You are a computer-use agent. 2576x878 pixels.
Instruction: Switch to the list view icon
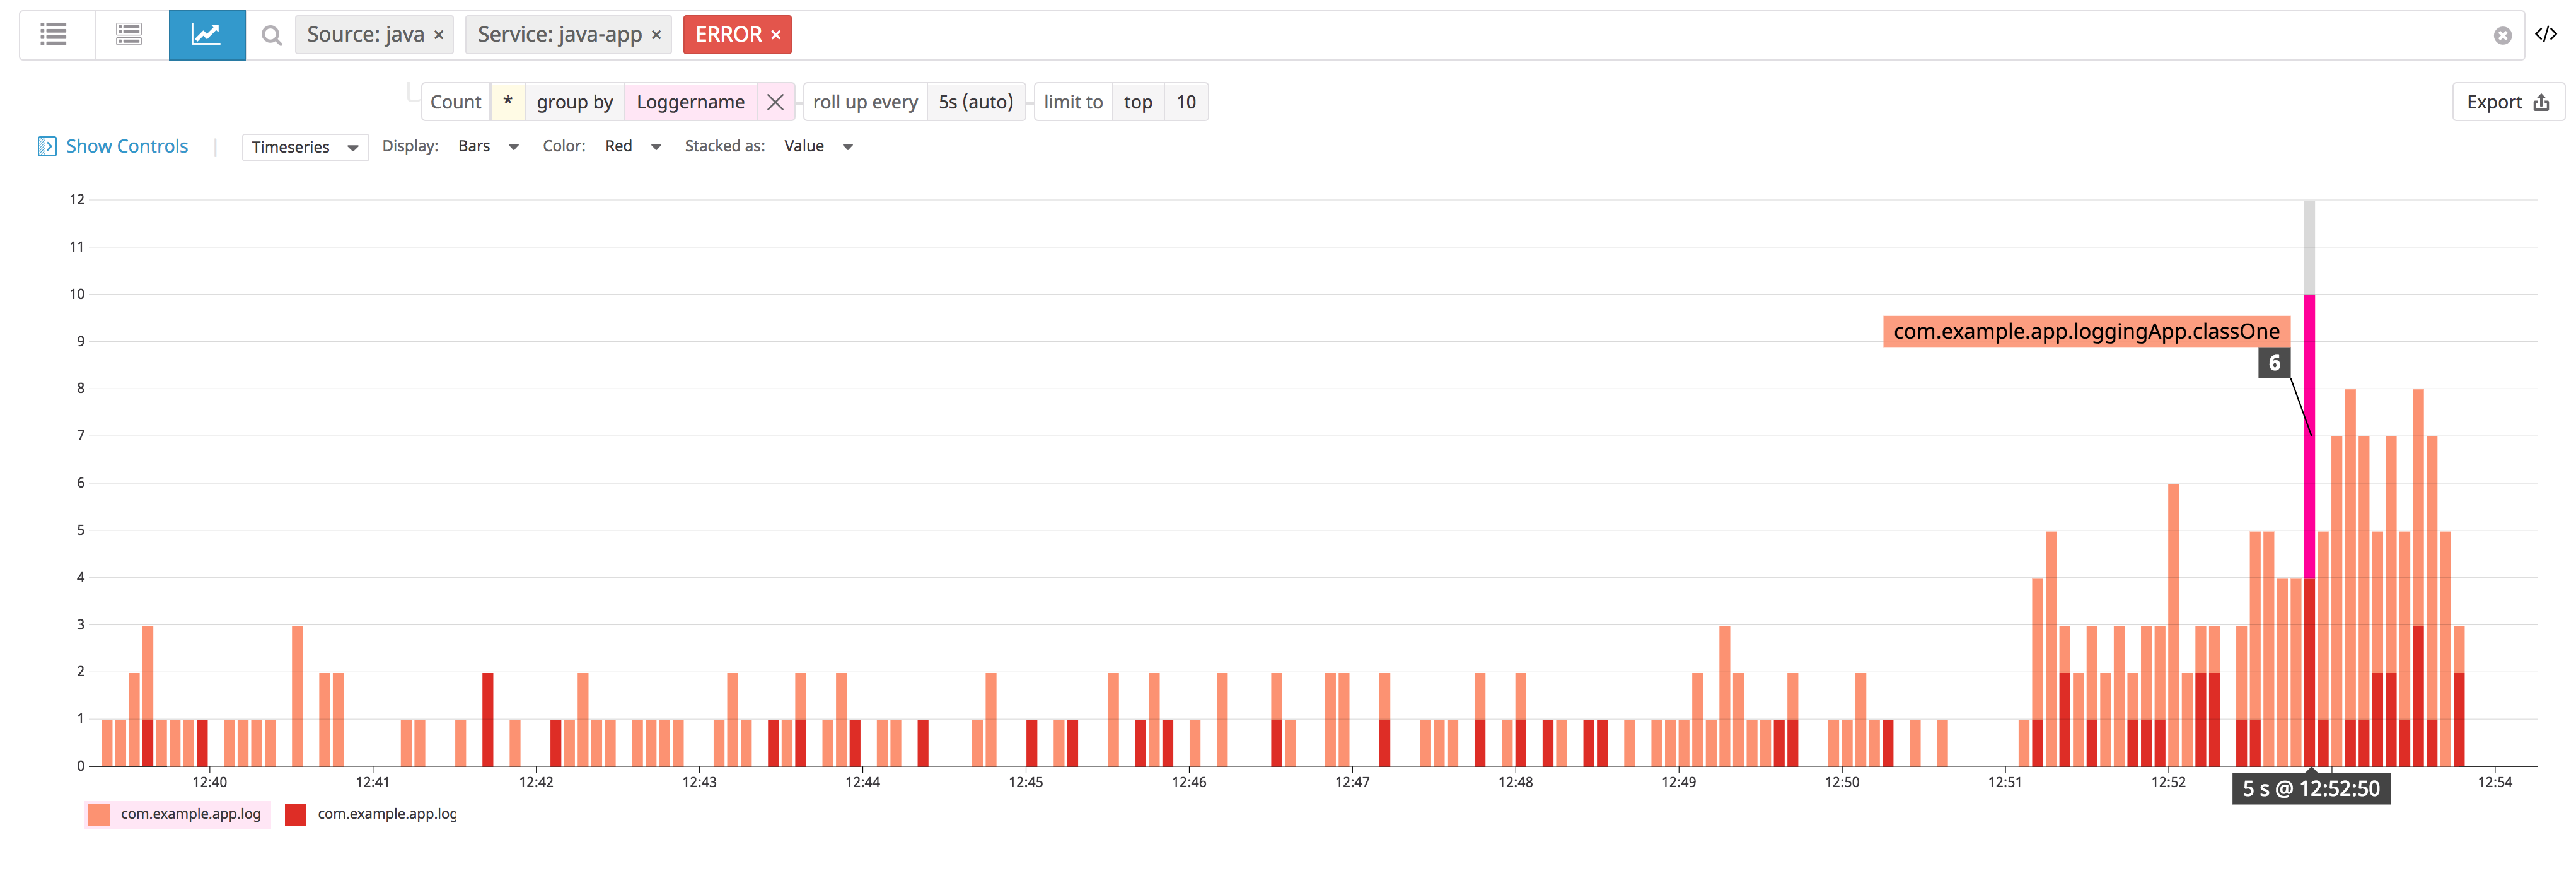pos(54,35)
